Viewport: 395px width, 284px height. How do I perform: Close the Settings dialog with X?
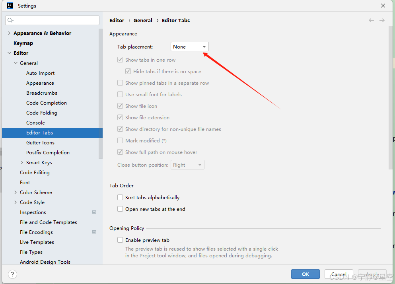383,6
